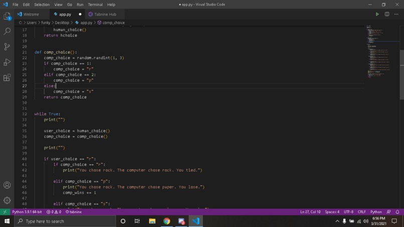Open Task View on the taskbar
The height and width of the screenshot is (227, 404).
[137, 221]
